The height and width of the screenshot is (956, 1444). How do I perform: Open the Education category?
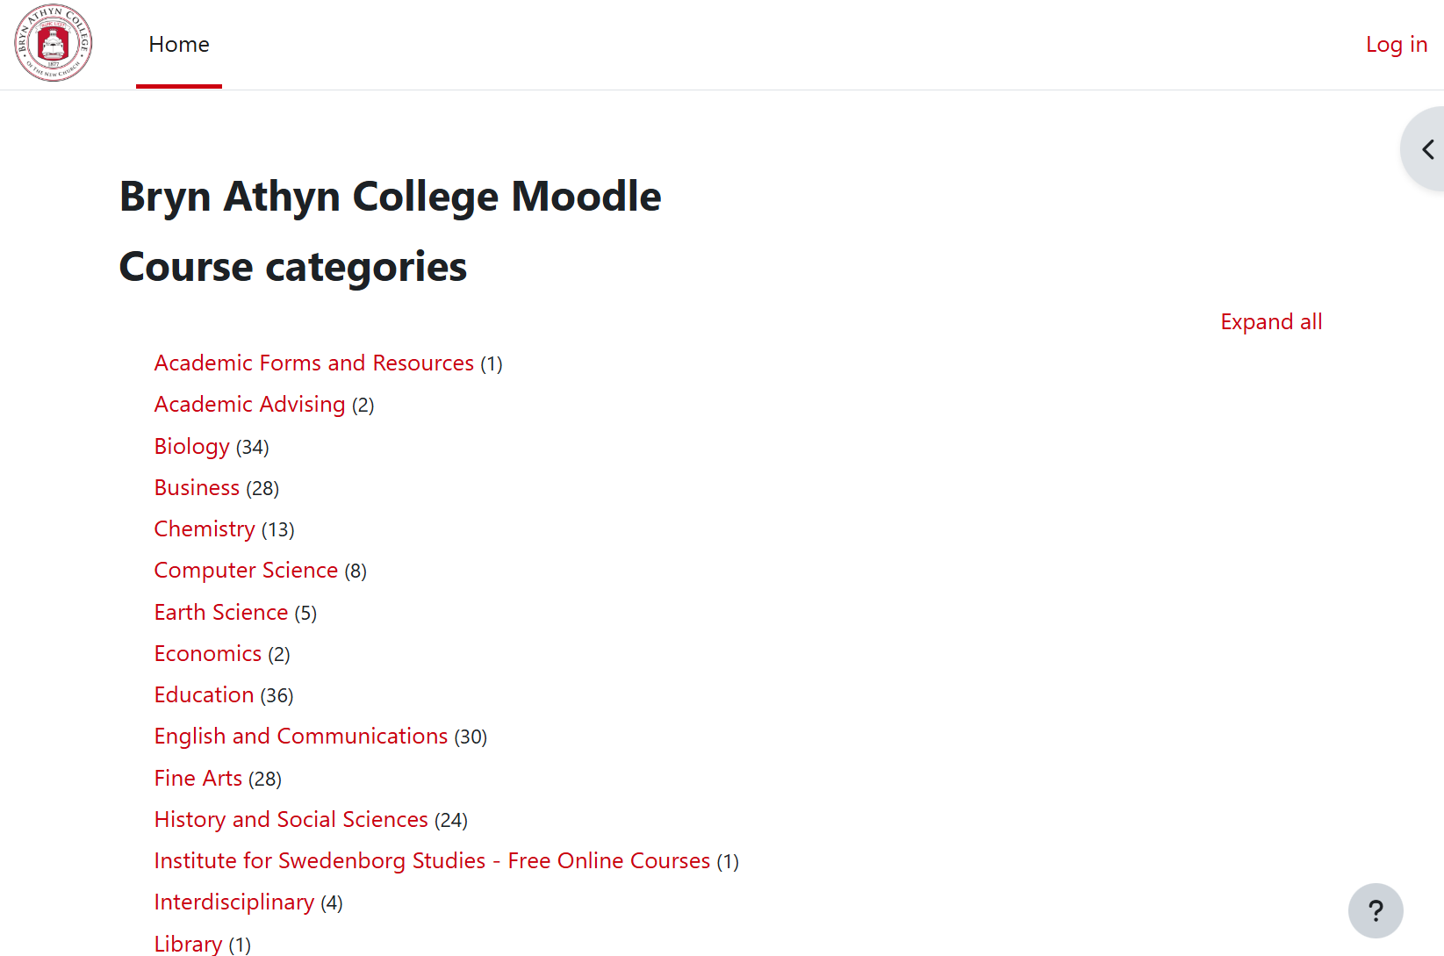tap(205, 694)
